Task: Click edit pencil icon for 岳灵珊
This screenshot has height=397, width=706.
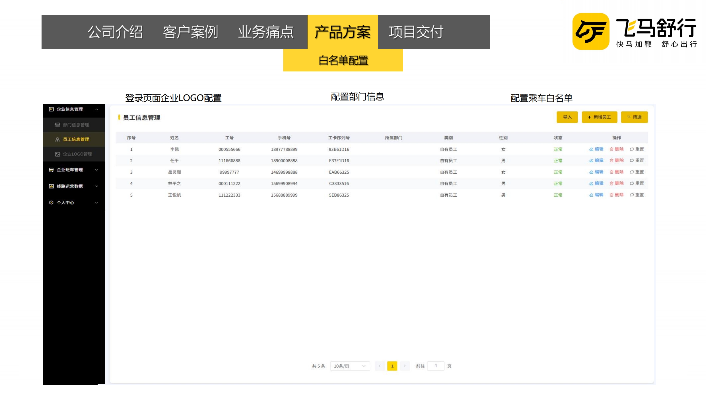Action: (591, 172)
